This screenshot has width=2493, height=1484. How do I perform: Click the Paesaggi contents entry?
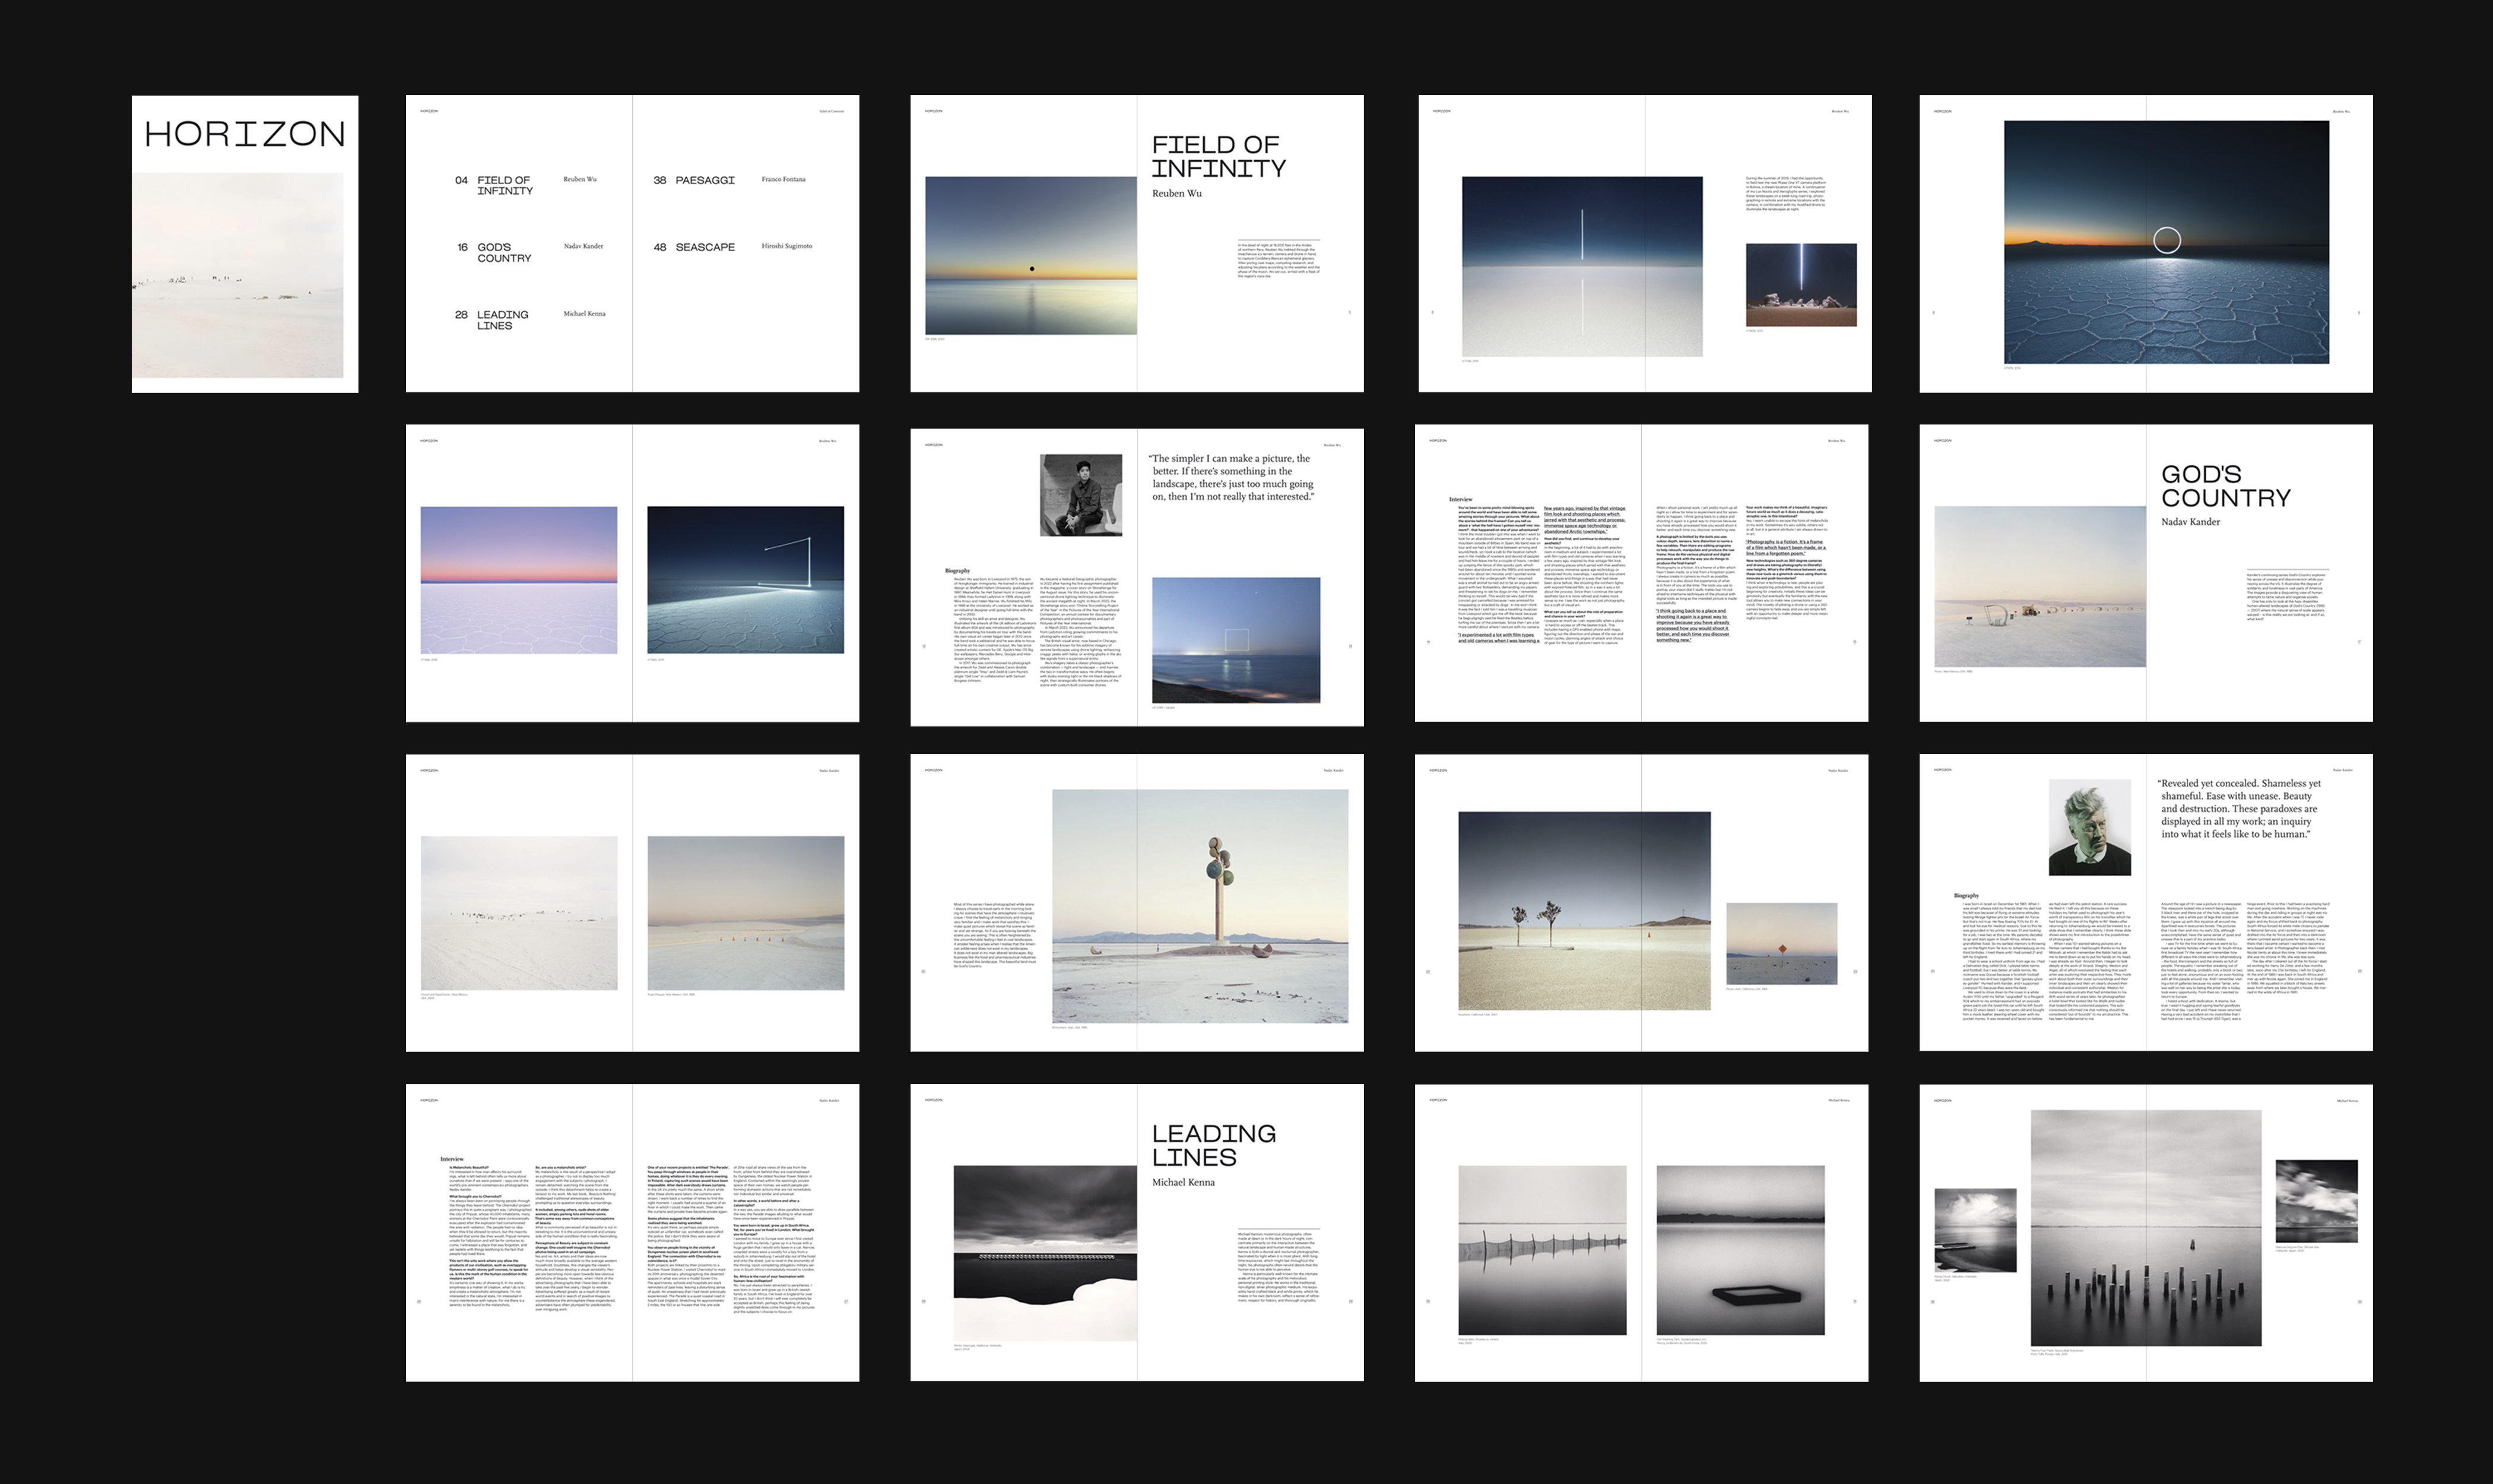[704, 181]
